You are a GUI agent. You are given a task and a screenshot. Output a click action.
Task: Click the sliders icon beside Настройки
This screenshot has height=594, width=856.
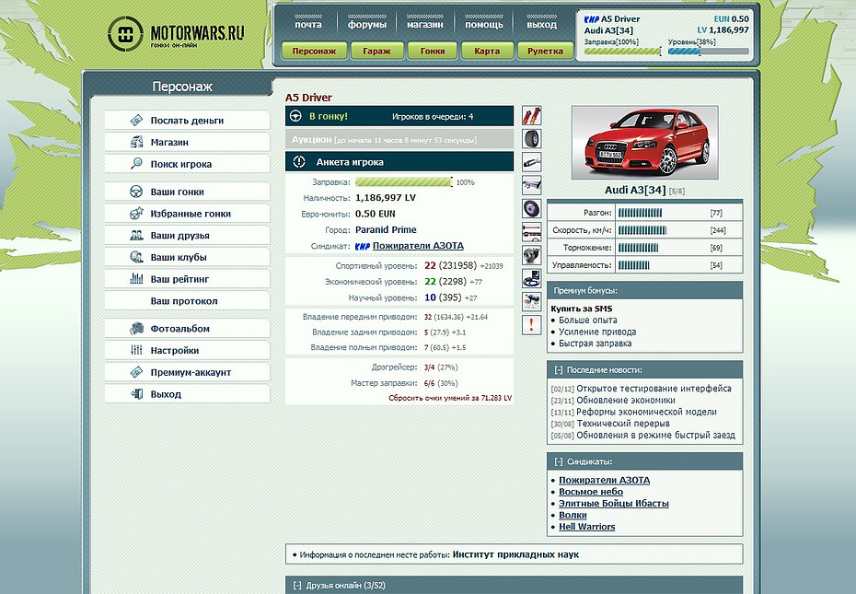pos(136,350)
